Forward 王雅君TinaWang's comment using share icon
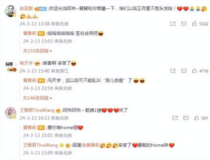 coord(175,118)
